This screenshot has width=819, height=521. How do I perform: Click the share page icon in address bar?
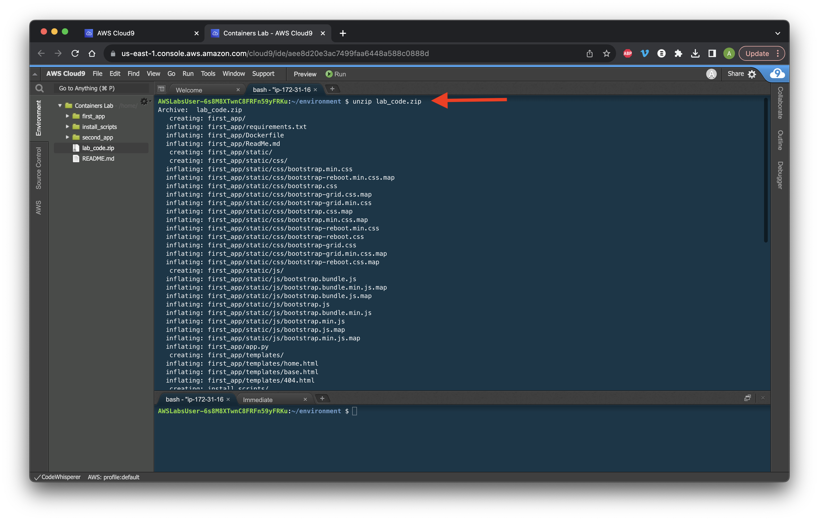tap(589, 53)
